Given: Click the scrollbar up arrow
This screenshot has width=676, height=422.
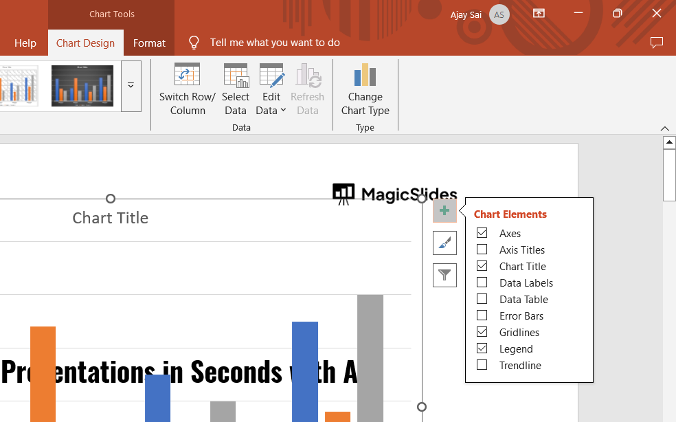Looking at the screenshot, I should coord(669,142).
